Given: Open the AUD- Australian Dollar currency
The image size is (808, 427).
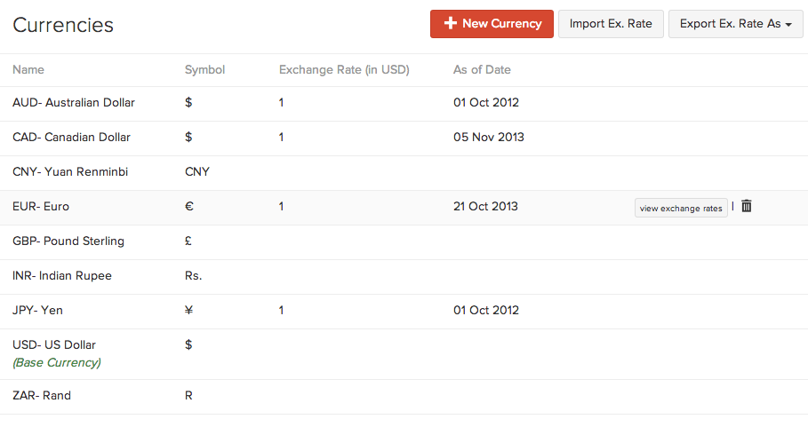Looking at the screenshot, I should click(74, 103).
